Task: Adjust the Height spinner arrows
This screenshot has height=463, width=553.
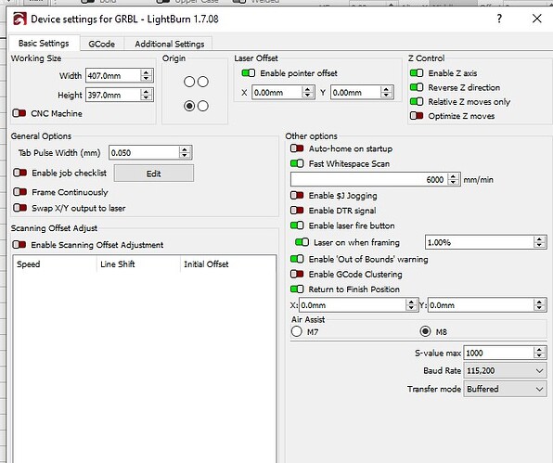Action: pyautogui.click(x=147, y=95)
